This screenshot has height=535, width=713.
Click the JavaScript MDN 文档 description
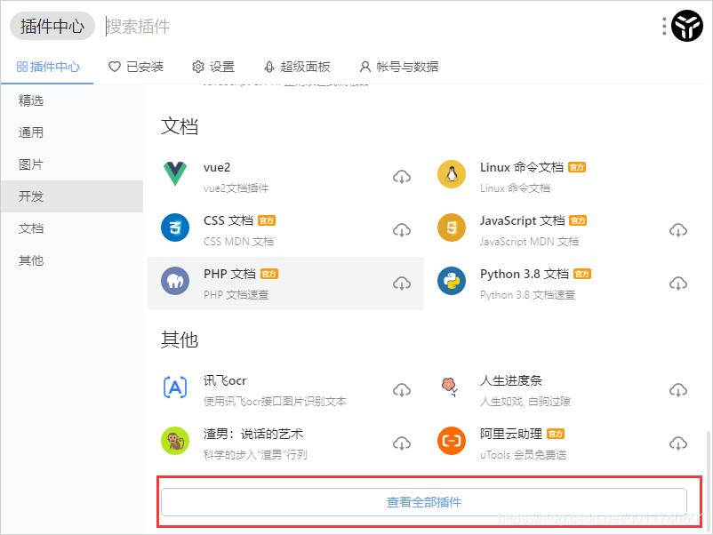coord(529,242)
